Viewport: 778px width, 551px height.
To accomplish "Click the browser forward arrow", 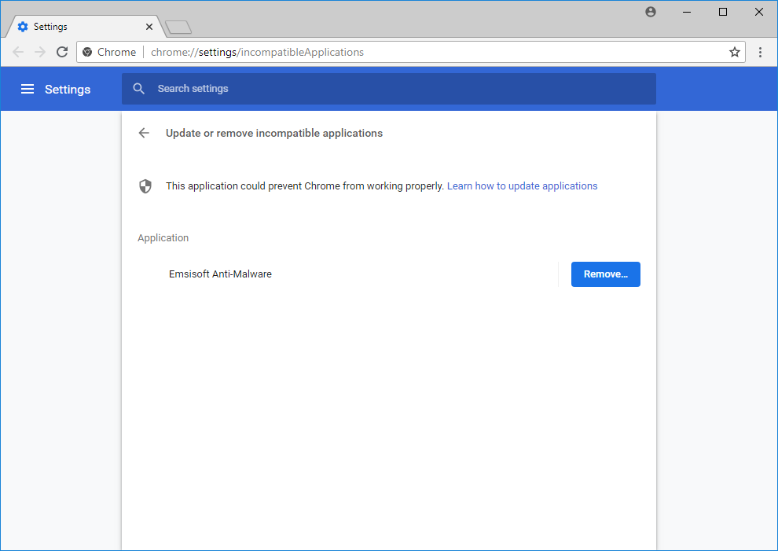I will tap(40, 52).
